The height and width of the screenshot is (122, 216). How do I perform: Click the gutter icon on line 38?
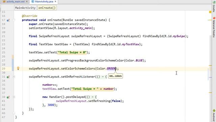click(8, 97)
